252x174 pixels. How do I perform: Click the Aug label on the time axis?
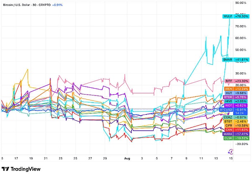(127, 158)
